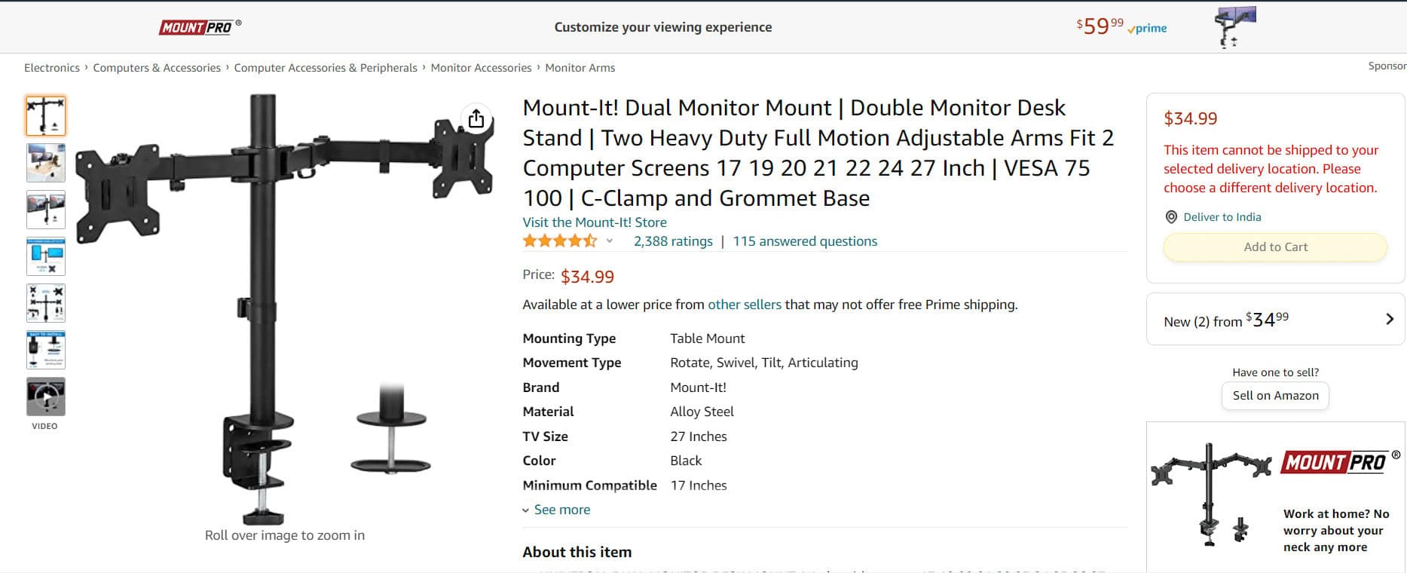Click the MountPro logo in the sponsored ad

pos(1337,460)
